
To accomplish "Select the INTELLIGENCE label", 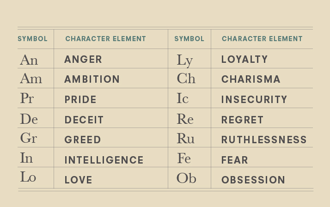I will (104, 160).
